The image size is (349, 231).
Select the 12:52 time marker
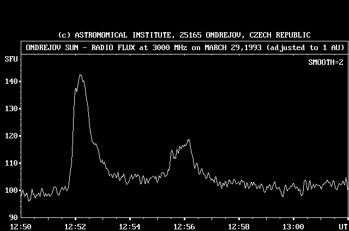click(75, 226)
